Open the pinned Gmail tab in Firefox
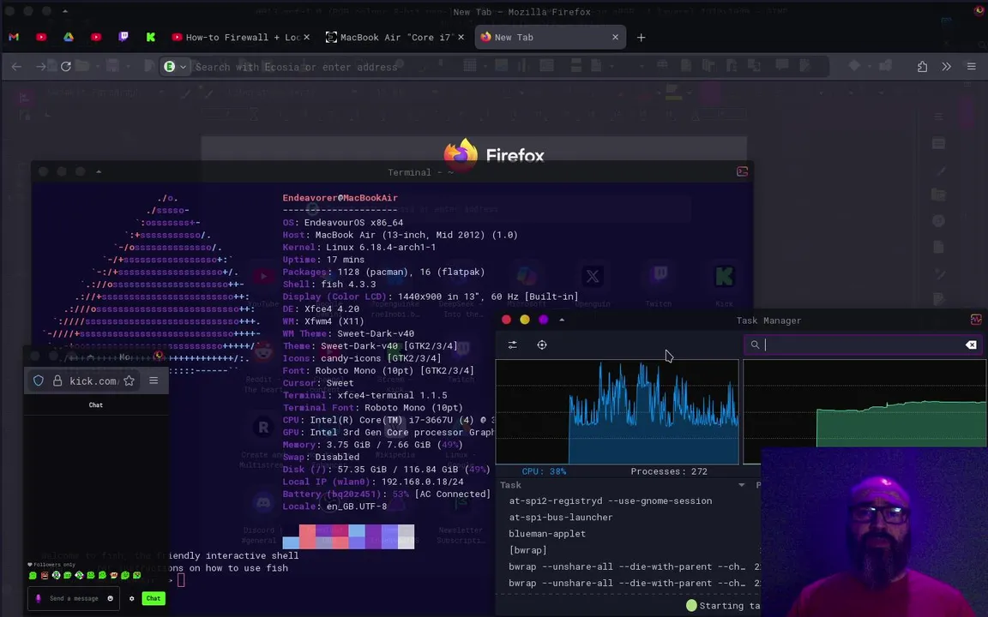This screenshot has width=988, height=617. (14, 37)
